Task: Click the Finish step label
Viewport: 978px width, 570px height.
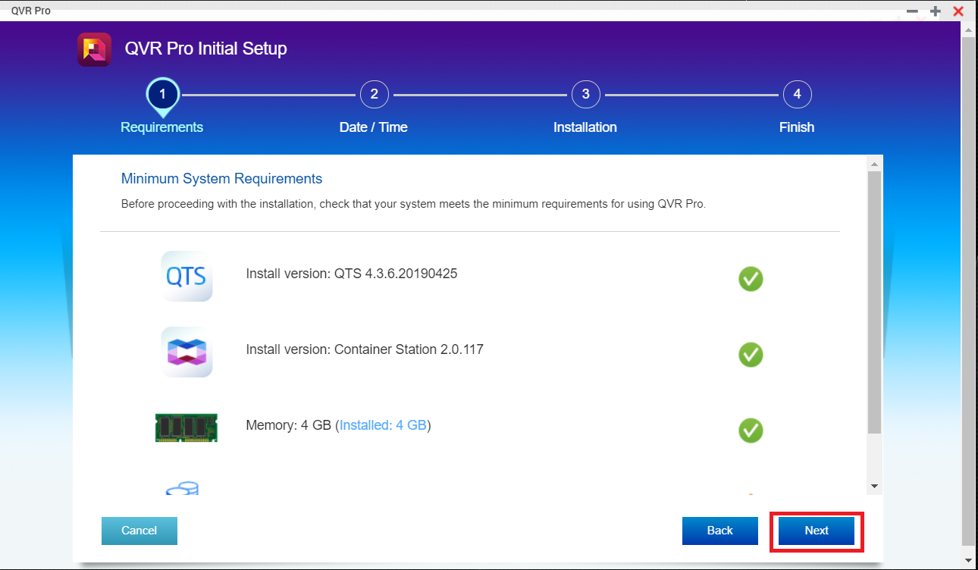Action: pyautogui.click(x=797, y=127)
